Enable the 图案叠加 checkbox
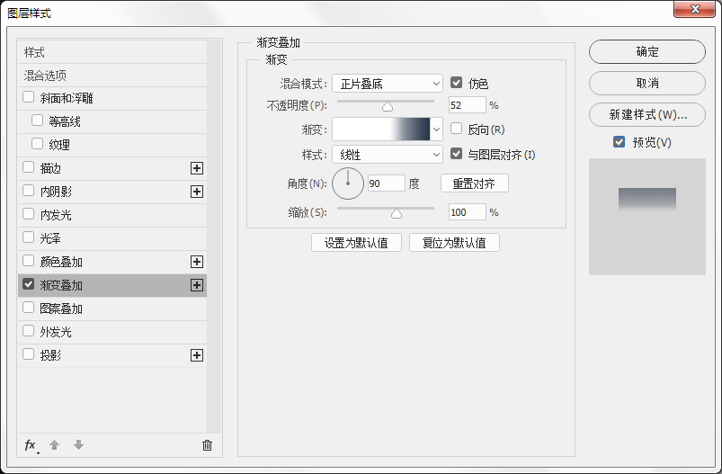This screenshot has height=474, width=722. pyautogui.click(x=29, y=308)
